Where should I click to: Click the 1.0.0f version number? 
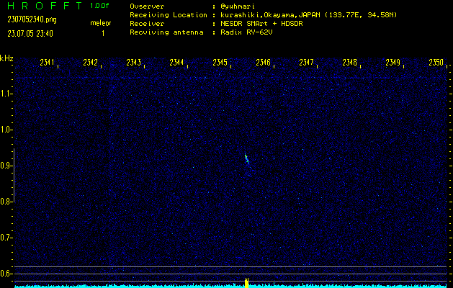pyautogui.click(x=100, y=6)
